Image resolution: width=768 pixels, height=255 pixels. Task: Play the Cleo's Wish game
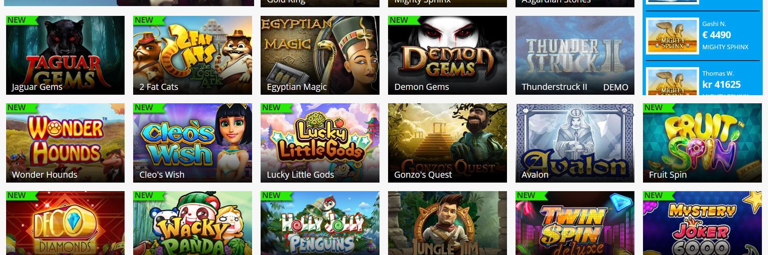pos(193,143)
